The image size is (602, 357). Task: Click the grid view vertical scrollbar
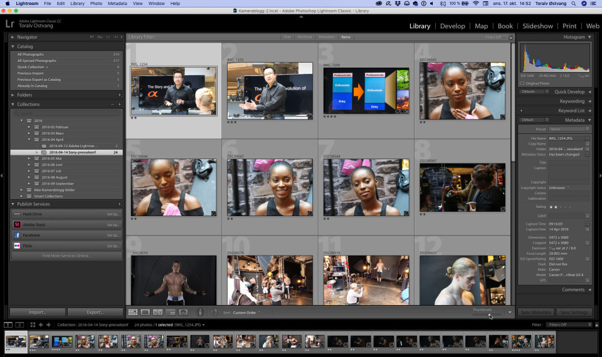point(513,102)
